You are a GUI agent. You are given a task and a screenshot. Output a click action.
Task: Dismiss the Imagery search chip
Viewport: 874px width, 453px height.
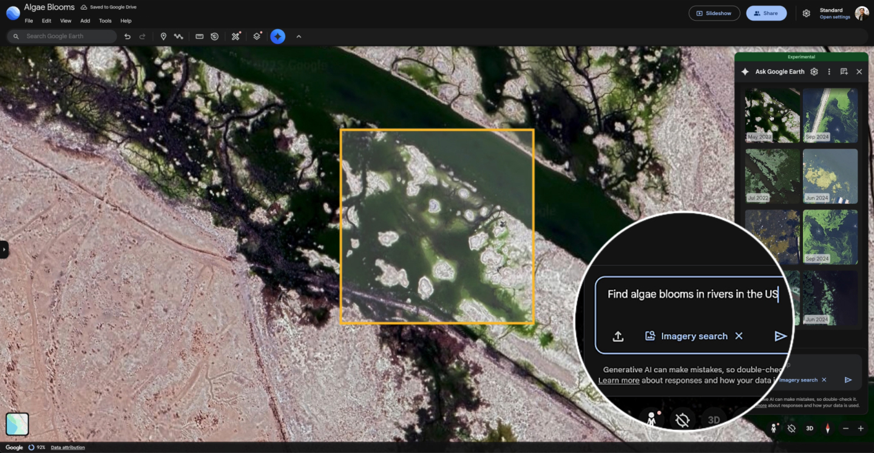tap(739, 336)
